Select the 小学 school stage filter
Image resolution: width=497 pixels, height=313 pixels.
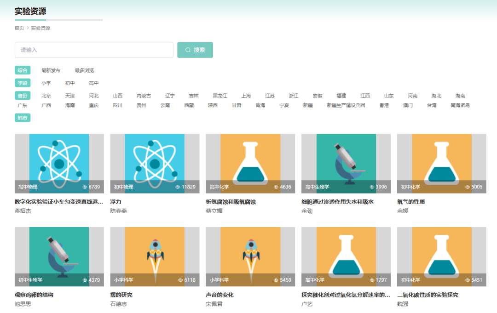pos(46,83)
